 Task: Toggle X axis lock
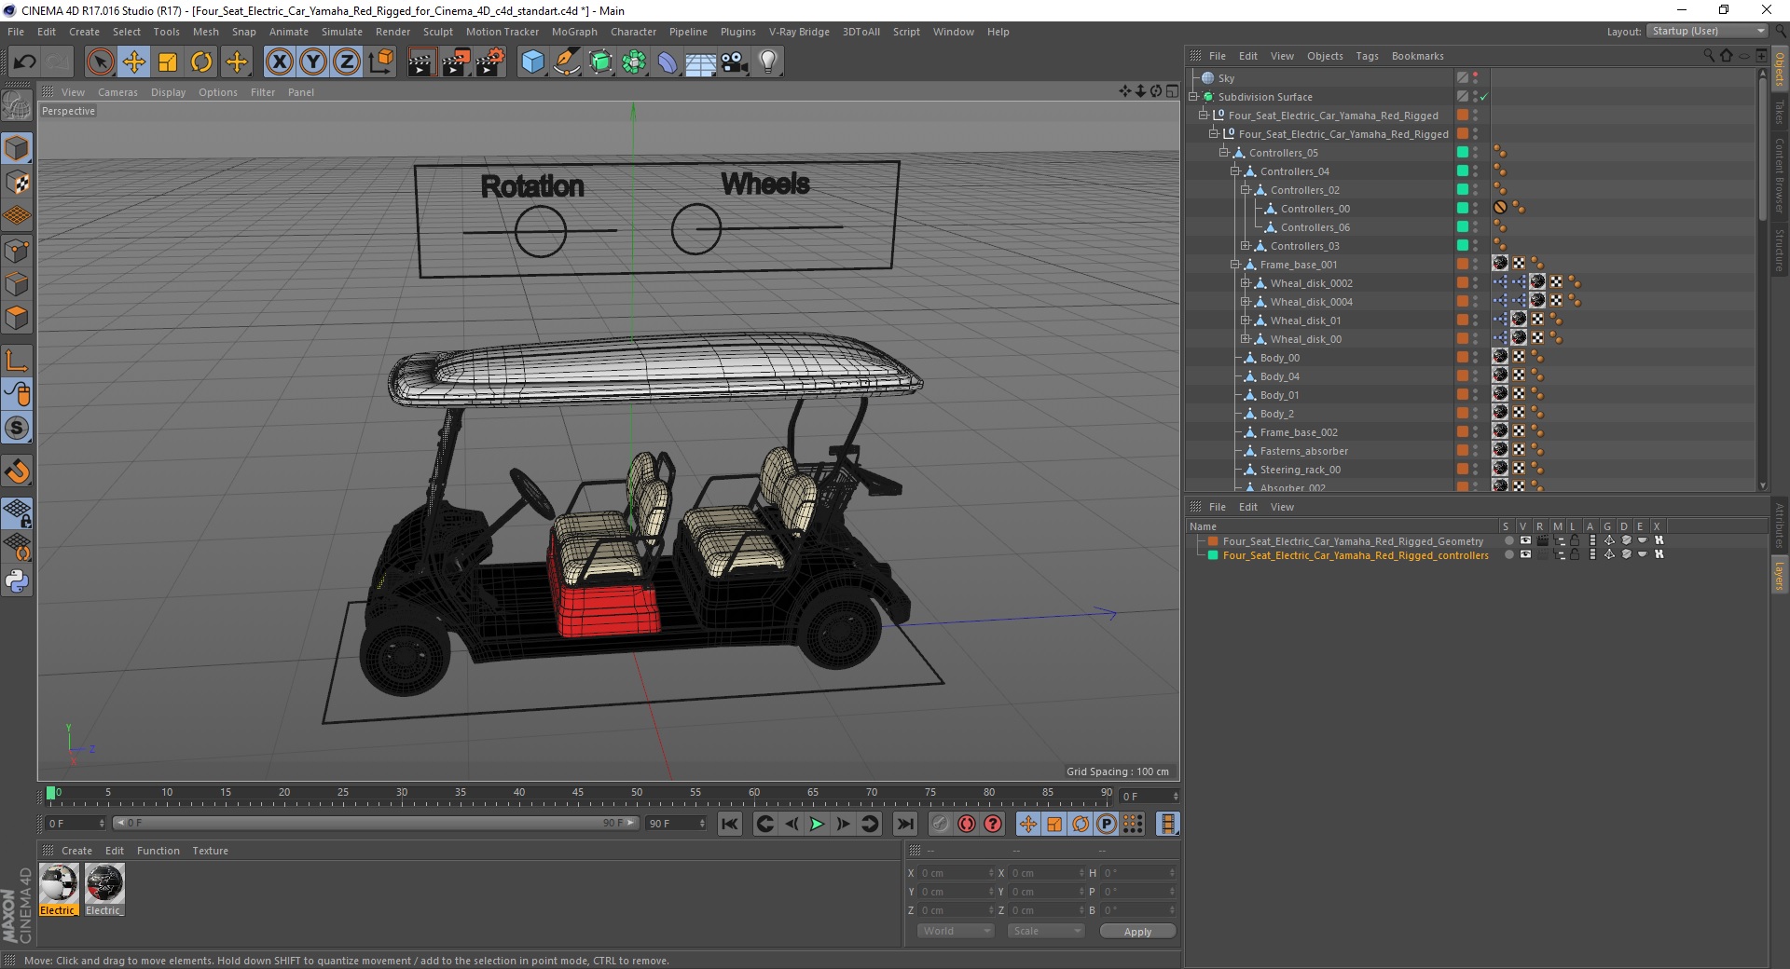tap(279, 62)
